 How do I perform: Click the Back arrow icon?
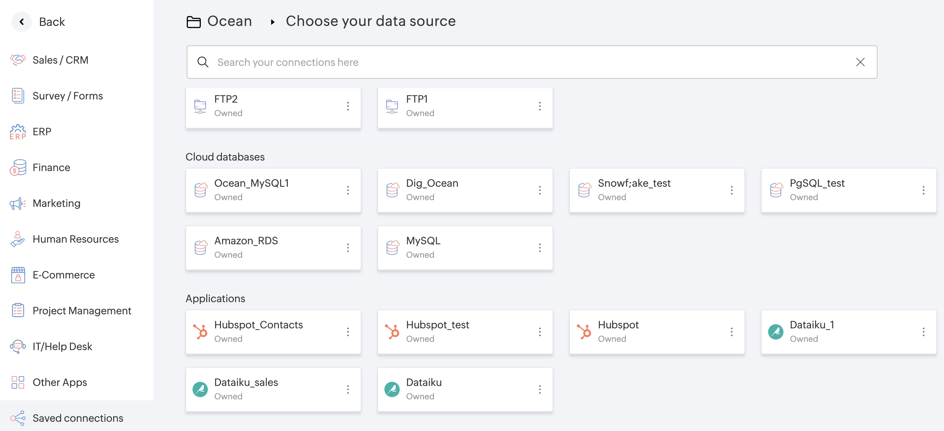tap(22, 22)
